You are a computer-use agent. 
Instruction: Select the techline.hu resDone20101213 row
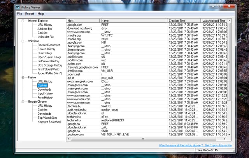click(147, 120)
